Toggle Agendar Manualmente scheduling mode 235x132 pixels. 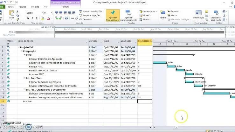point(113,16)
